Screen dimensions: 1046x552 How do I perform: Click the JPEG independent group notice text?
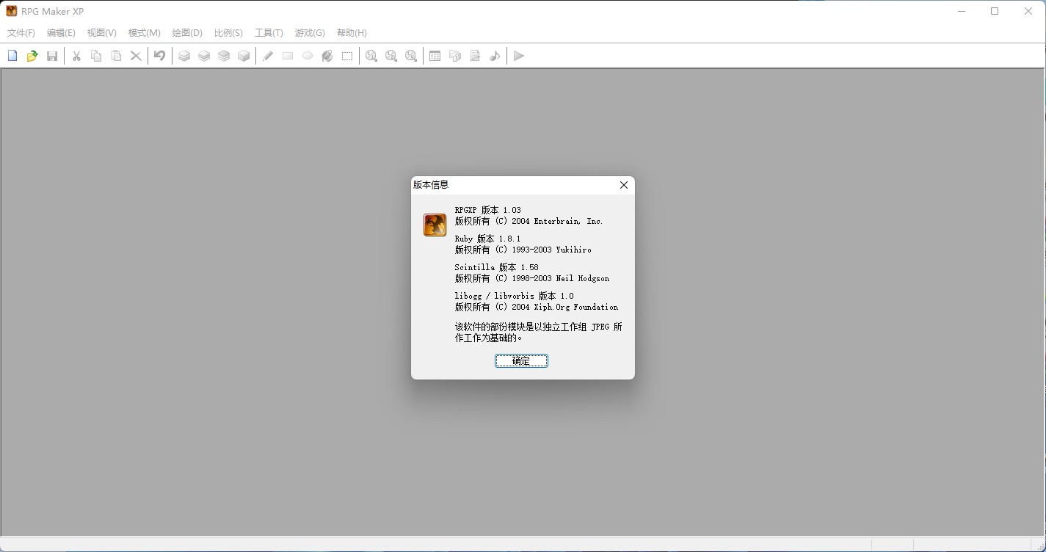(538, 333)
